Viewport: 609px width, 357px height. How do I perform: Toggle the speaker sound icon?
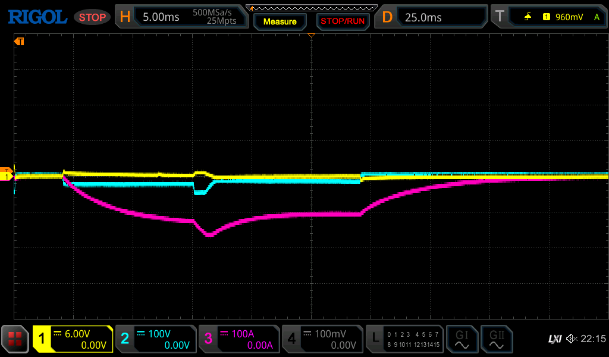[572, 339]
